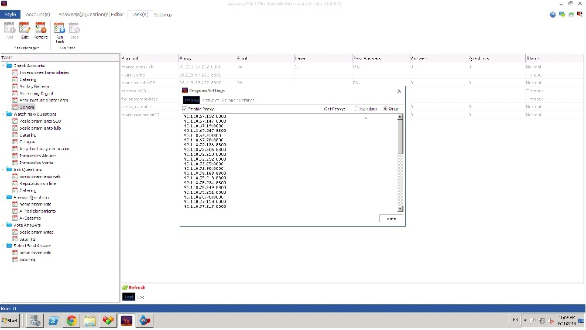Collapse the Ask Questions folder
Image resolution: width=586 pixels, height=330 pixels.
click(4, 169)
